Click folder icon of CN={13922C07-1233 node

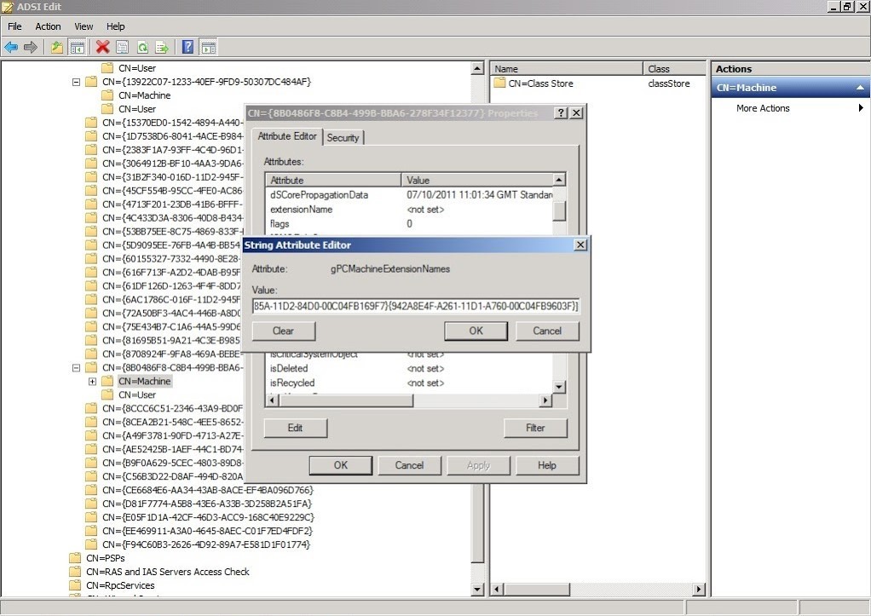pos(91,82)
